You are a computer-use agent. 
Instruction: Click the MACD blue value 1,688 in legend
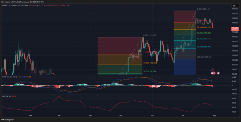(x=24, y=77)
